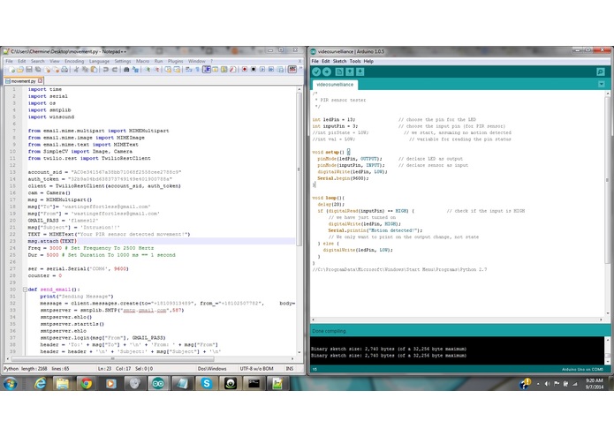Click the Save Recorded Macro icon
Image resolution: width=614 pixels, height=436 pixels.
pos(280,70)
